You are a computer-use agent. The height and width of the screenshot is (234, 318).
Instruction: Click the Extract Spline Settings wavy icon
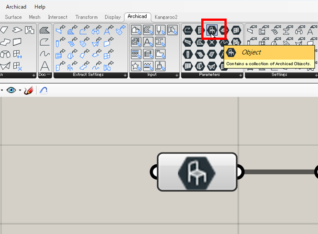click(x=96, y=66)
